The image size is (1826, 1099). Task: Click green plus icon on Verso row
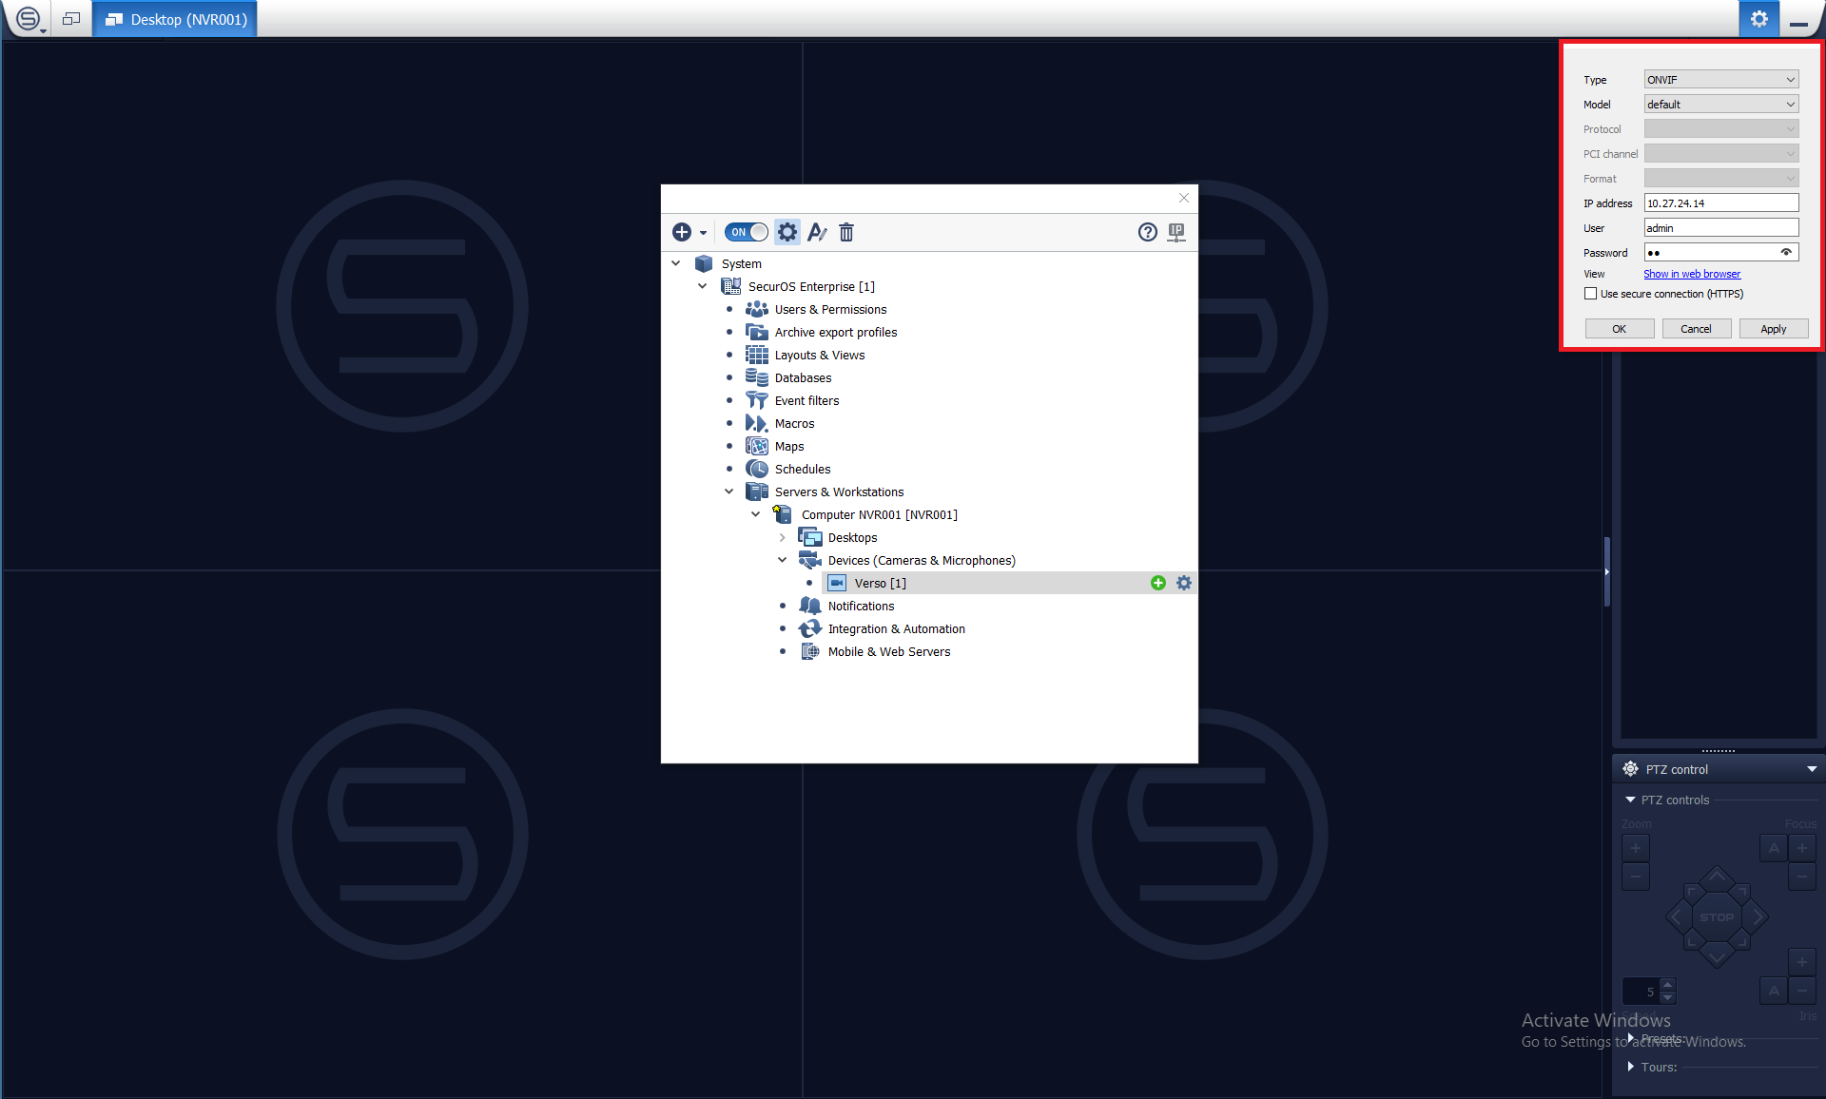click(x=1158, y=583)
